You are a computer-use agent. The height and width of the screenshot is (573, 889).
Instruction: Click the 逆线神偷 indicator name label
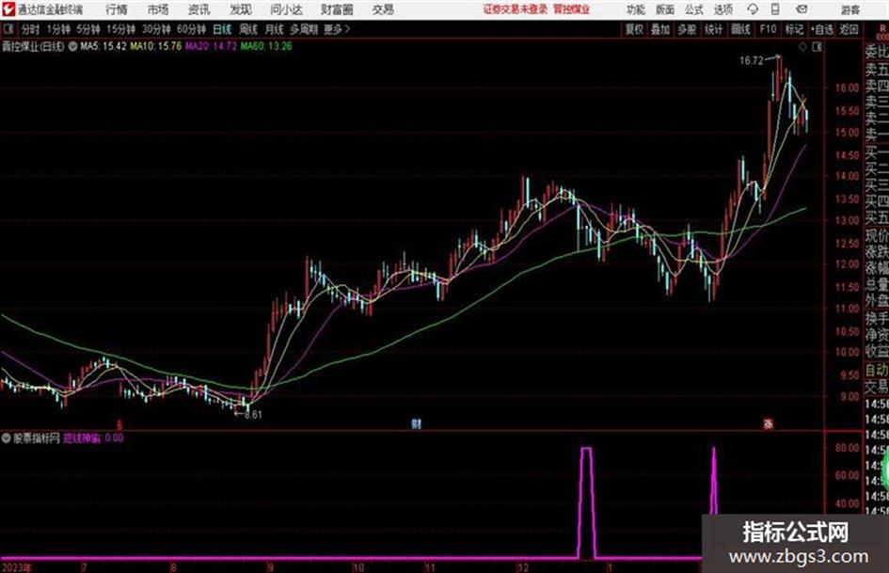tap(82, 438)
